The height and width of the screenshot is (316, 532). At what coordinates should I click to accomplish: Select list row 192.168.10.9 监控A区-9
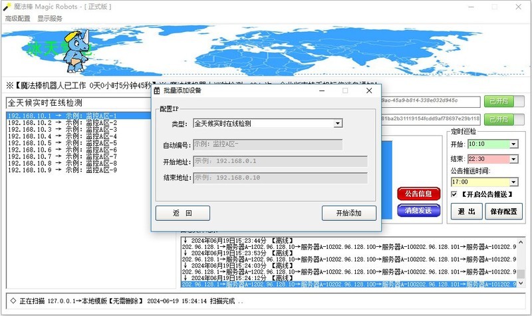pos(78,170)
